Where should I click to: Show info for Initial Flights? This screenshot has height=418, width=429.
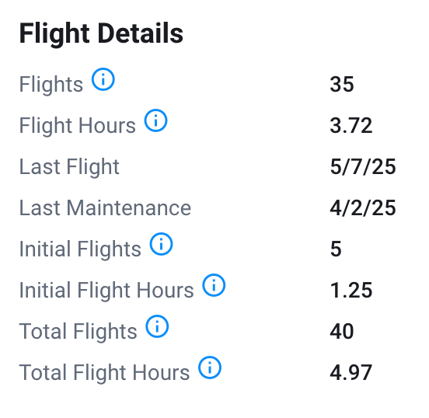click(161, 244)
